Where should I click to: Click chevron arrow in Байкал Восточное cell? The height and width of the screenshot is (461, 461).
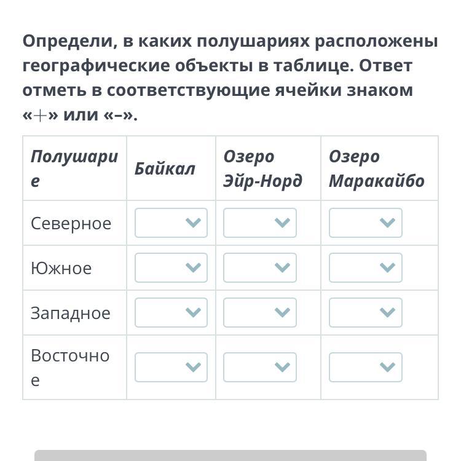[193, 367]
